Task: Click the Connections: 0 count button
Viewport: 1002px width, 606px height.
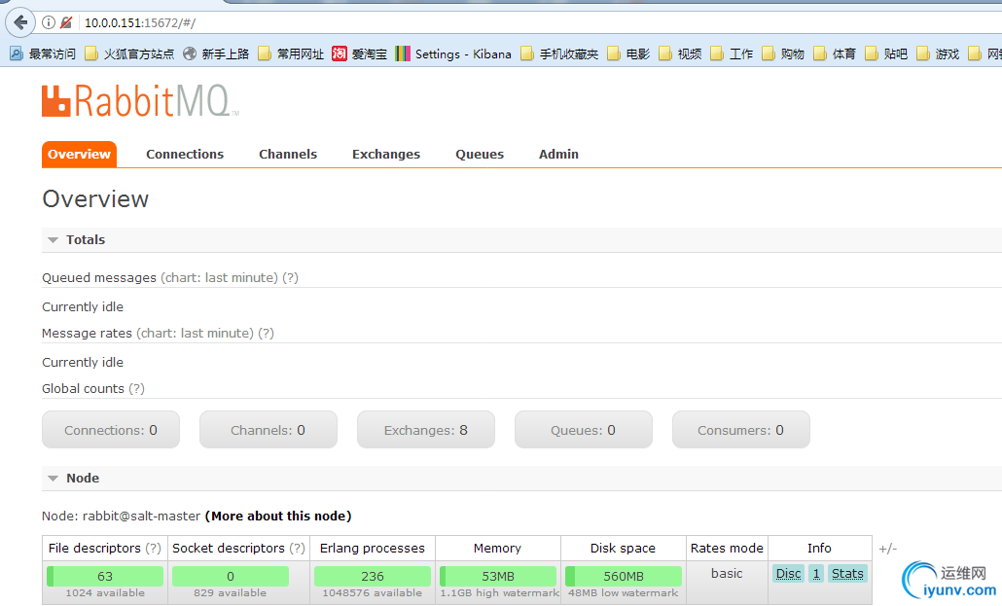Action: click(x=111, y=430)
